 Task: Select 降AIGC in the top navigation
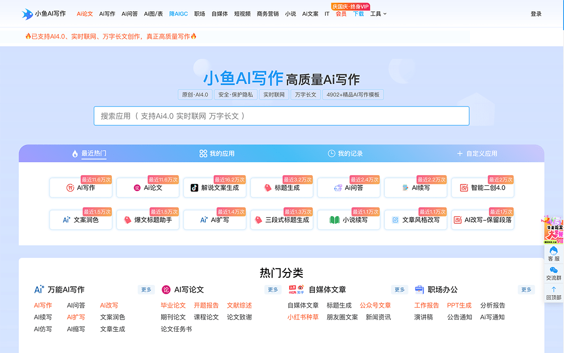(x=179, y=14)
